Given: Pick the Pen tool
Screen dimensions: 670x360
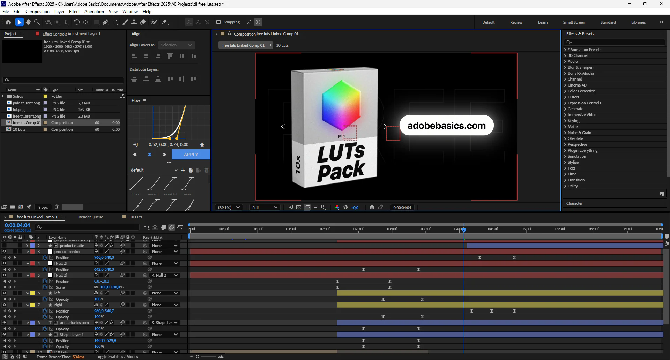Looking at the screenshot, I should coord(105,22).
